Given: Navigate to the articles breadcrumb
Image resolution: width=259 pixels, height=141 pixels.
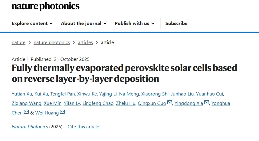Looking at the screenshot, I should (85, 42).
